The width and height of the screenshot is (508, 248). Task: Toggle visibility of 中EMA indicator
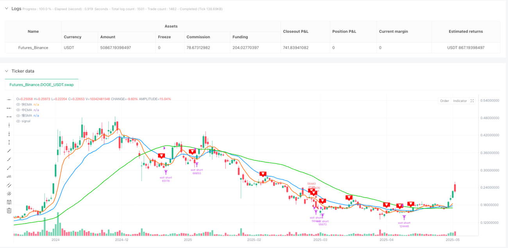[x=18, y=110]
